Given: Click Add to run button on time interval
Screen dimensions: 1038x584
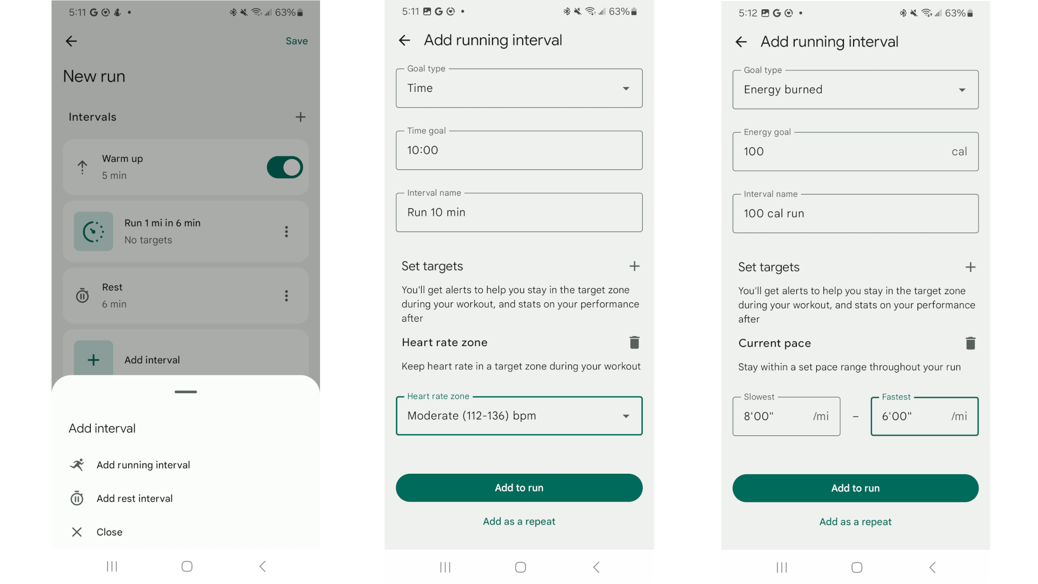Looking at the screenshot, I should click(518, 488).
